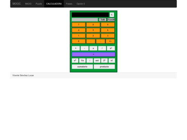The height and width of the screenshot is (140, 187).
Task: Toggle the sign with the +/- key
Action: [x=110, y=41]
